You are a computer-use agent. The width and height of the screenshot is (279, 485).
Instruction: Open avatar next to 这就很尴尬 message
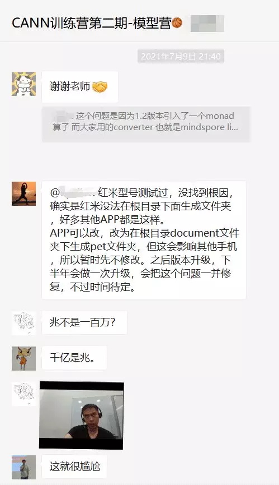23,467
